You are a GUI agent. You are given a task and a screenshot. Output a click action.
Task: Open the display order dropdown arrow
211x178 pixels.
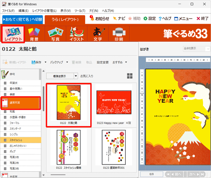pyautogui.click(x=76, y=76)
